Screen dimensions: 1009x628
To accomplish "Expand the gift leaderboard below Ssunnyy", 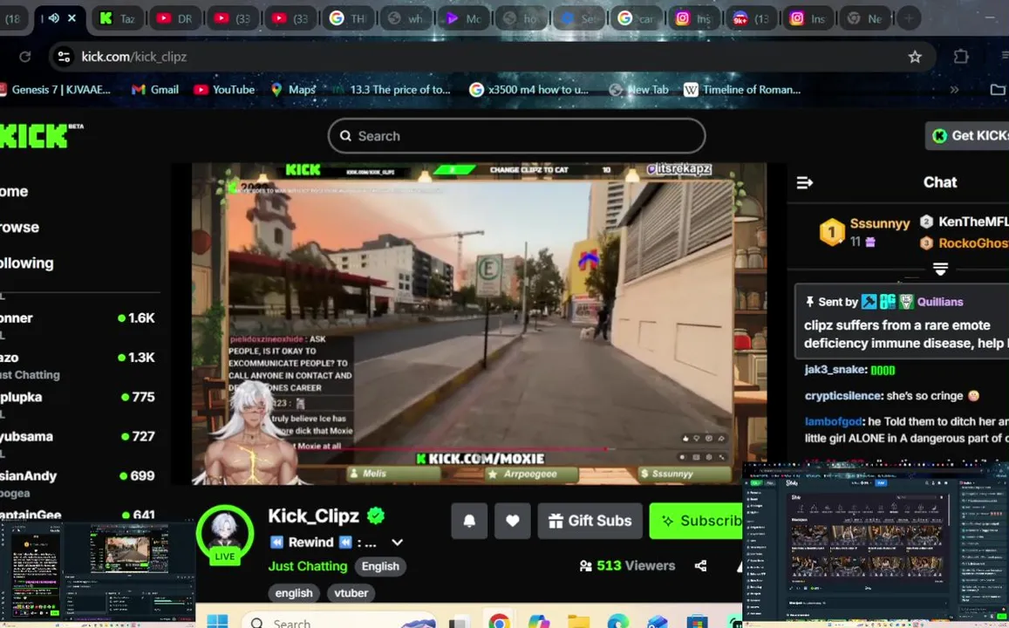I will click(940, 269).
